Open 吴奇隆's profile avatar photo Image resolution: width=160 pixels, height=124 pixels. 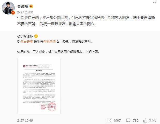tap(8, 8)
